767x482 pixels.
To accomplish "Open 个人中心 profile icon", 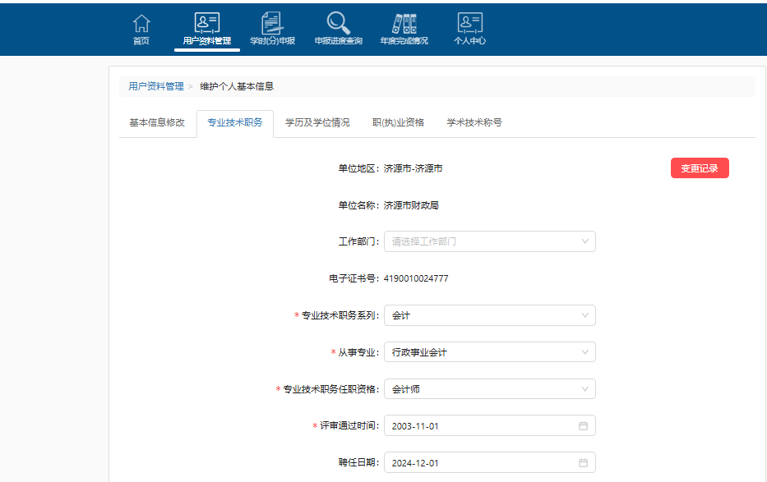I will [x=469, y=24].
